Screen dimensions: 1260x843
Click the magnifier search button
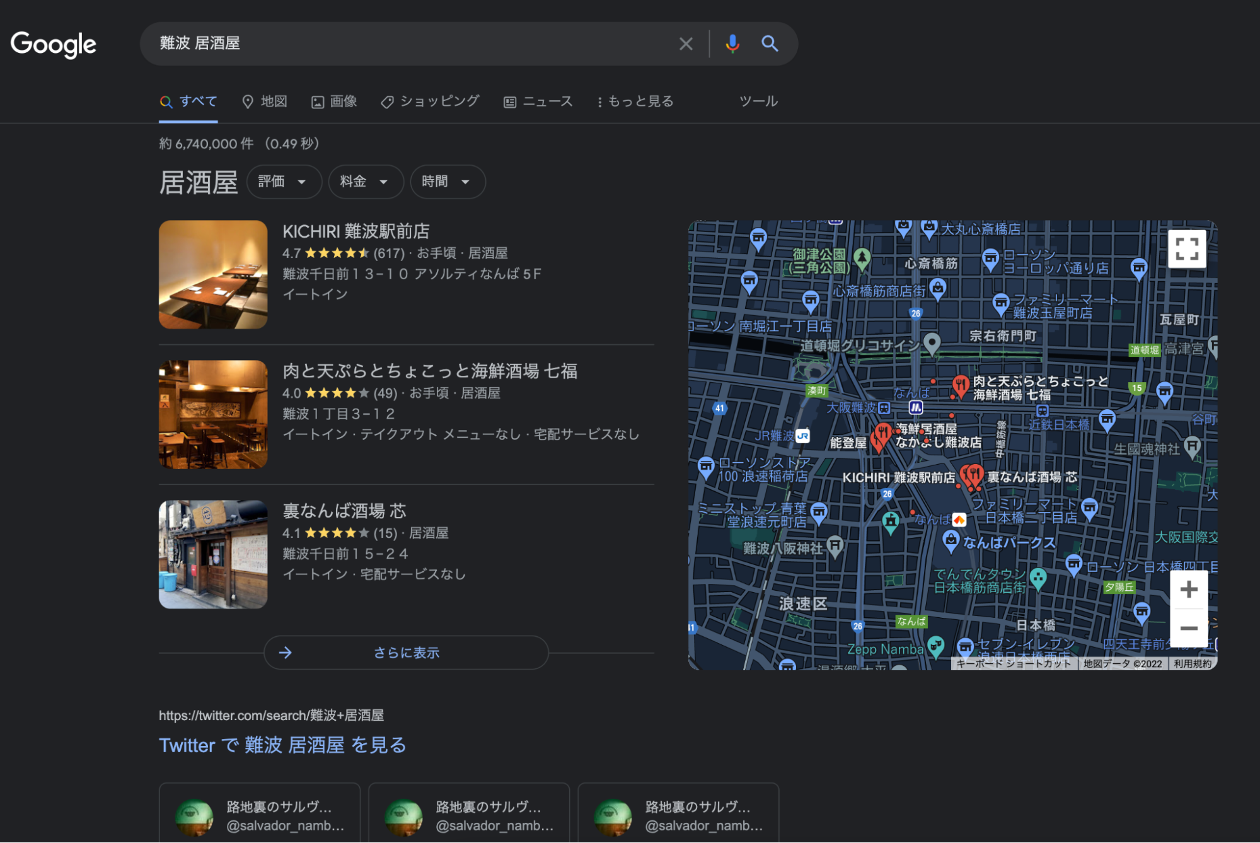pos(770,44)
